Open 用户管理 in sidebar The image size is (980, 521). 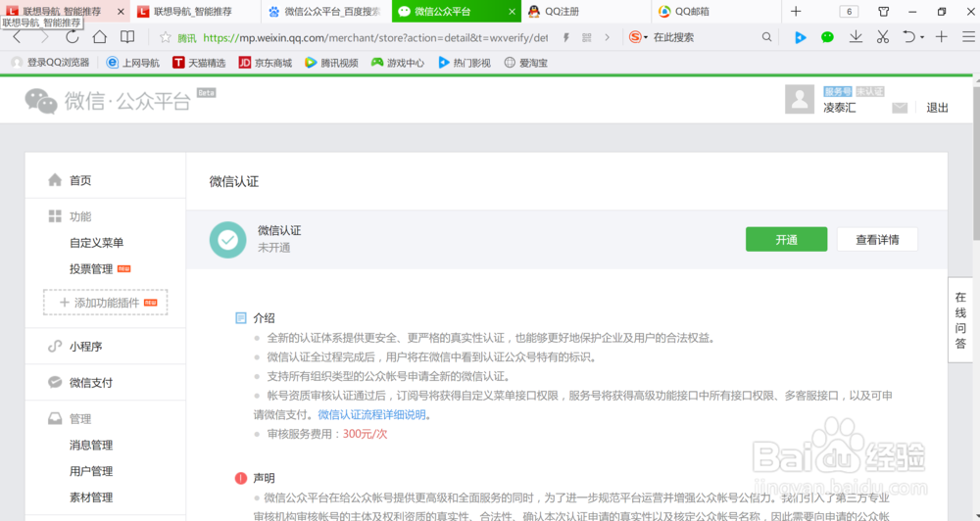[x=91, y=471]
